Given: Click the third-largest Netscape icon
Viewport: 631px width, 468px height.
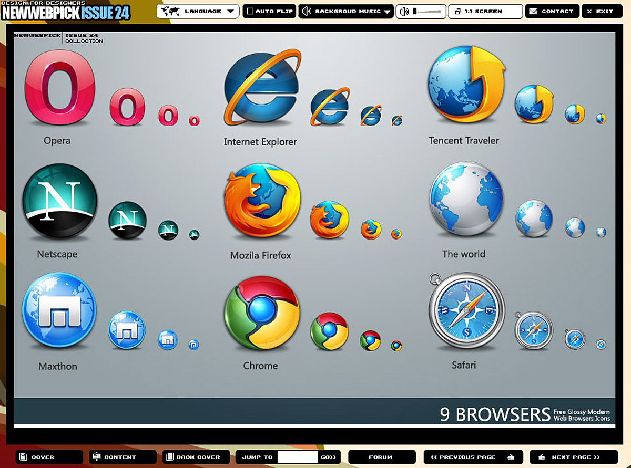Looking at the screenshot, I should [x=168, y=230].
